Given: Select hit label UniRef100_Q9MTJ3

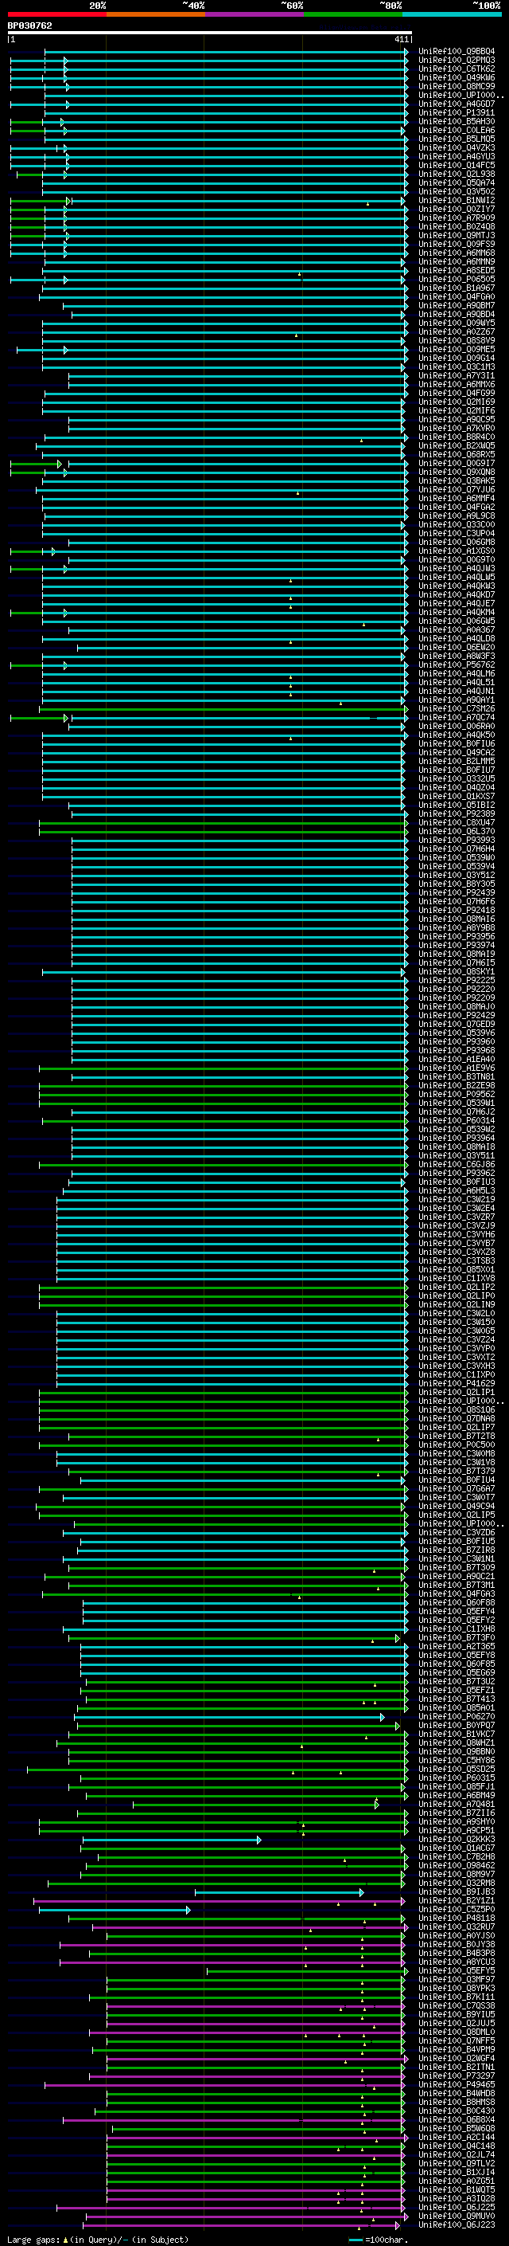Looking at the screenshot, I should (x=456, y=235).
